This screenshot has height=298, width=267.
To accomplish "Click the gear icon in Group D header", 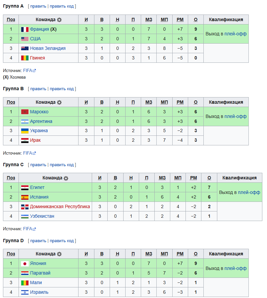I will tap(59, 254).
